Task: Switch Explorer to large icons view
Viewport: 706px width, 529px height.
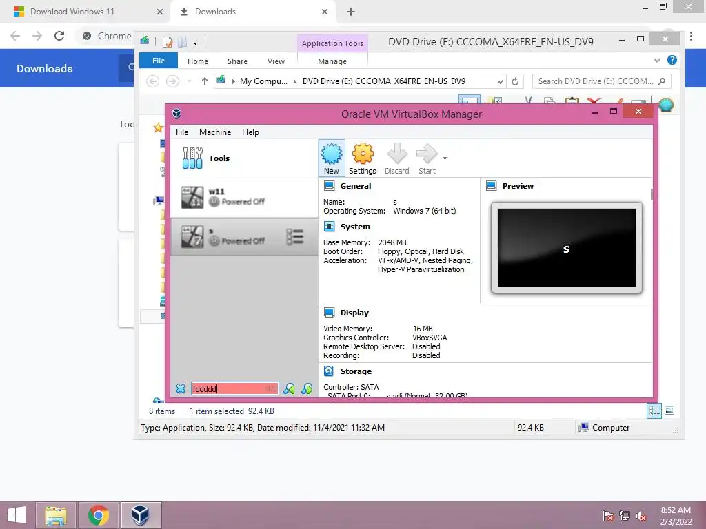Action: [669, 411]
